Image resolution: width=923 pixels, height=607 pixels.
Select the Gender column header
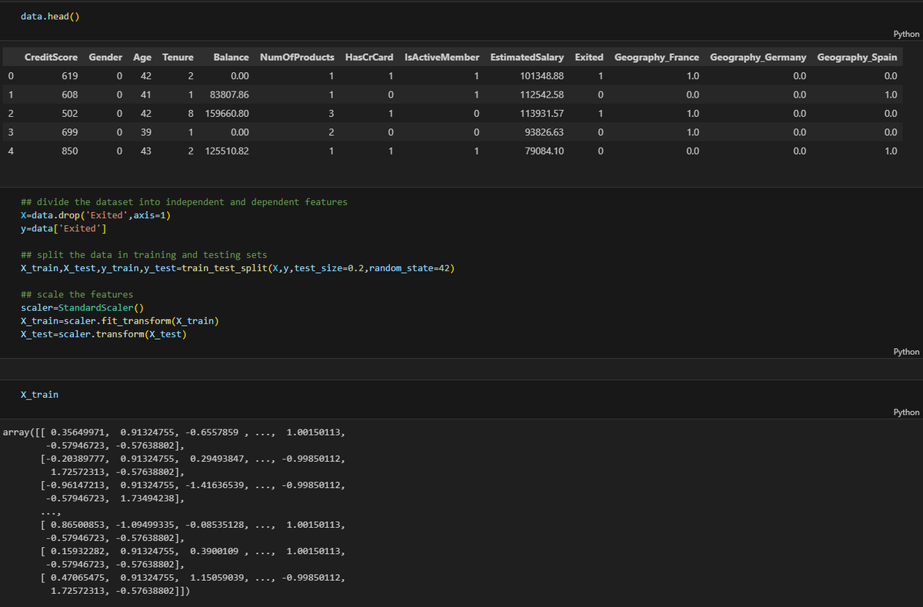[x=105, y=58]
